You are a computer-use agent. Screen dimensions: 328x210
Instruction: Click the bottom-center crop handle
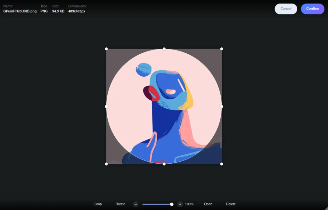(164, 164)
